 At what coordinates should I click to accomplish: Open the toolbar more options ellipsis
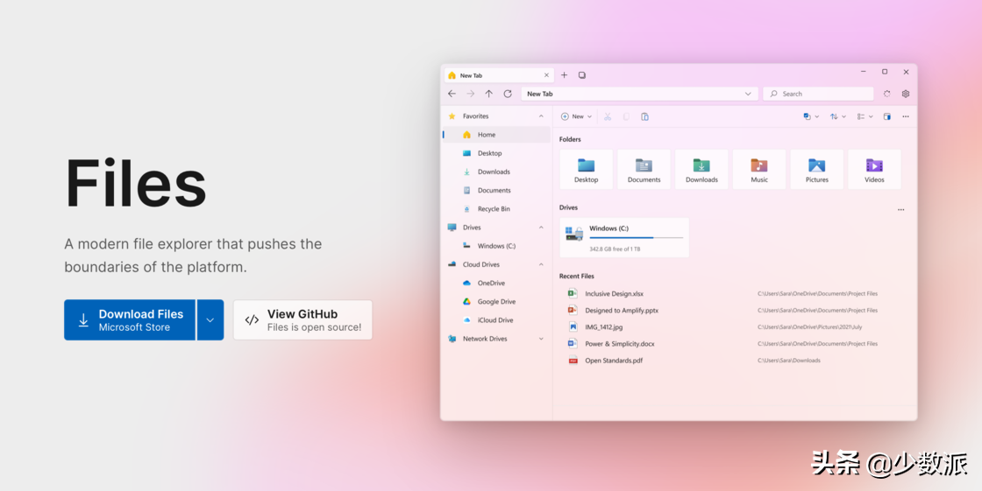click(906, 116)
